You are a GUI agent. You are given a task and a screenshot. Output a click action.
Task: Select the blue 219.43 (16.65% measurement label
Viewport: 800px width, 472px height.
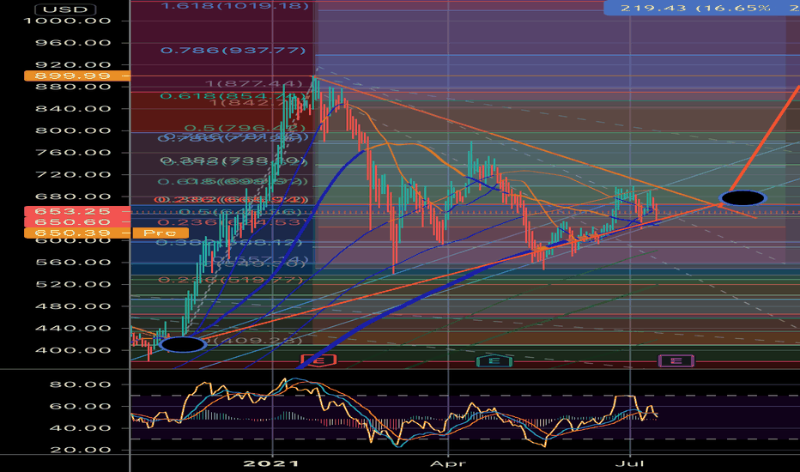tap(701, 8)
